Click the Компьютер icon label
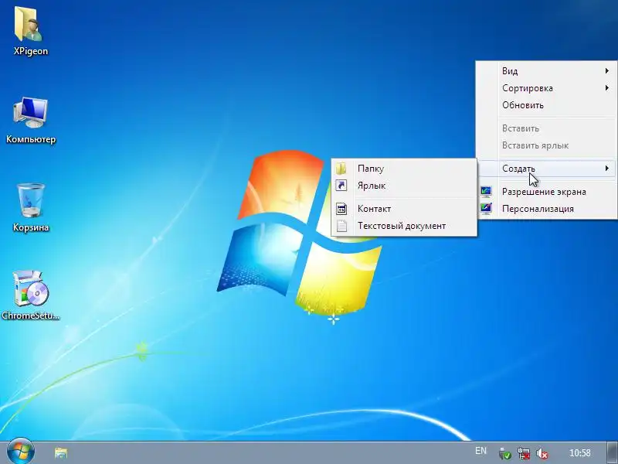 (x=31, y=139)
